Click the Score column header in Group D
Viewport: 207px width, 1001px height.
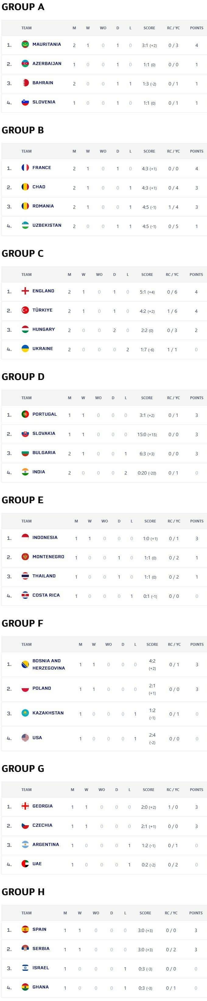(x=147, y=398)
